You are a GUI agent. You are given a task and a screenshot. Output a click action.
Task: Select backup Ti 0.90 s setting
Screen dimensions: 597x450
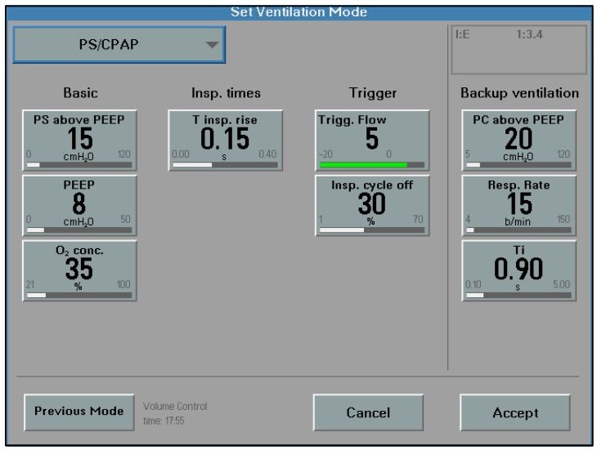pyautogui.click(x=518, y=270)
